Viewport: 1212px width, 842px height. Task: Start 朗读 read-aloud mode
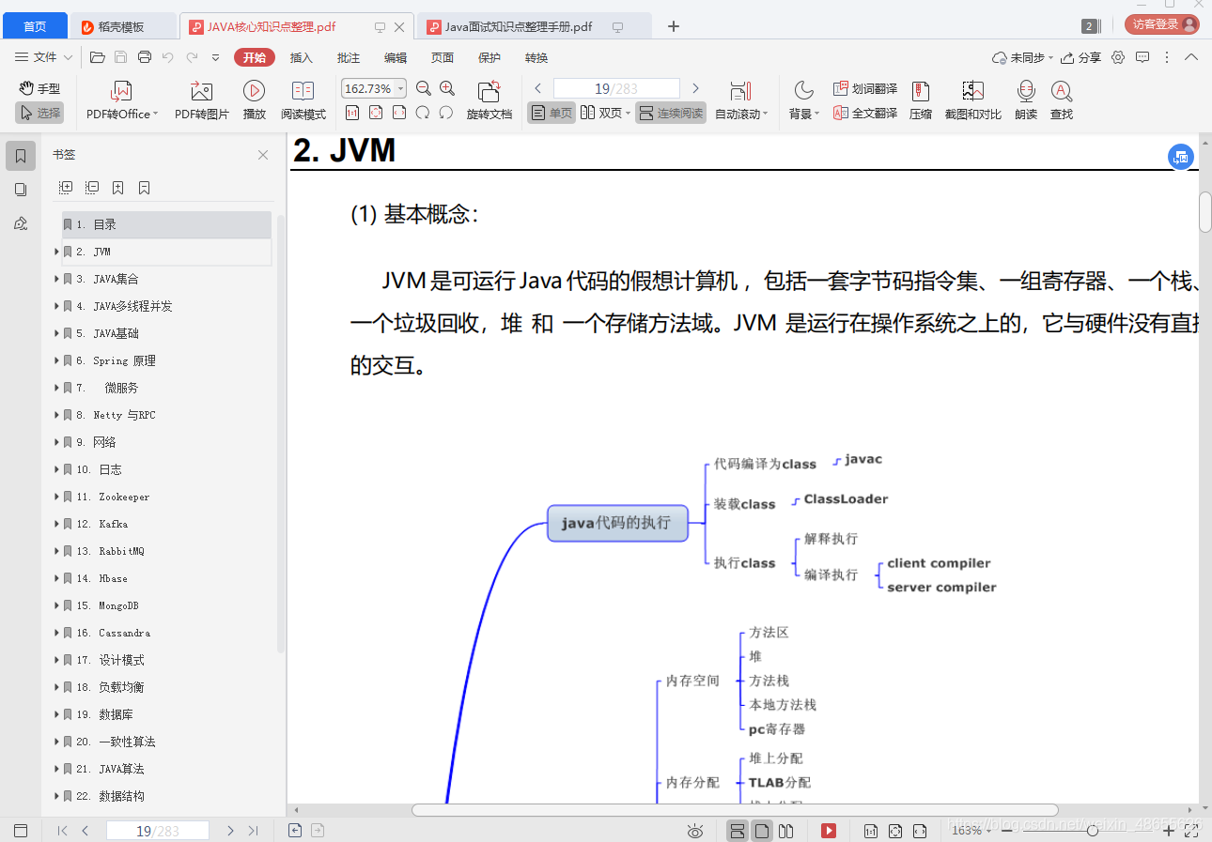[1025, 99]
